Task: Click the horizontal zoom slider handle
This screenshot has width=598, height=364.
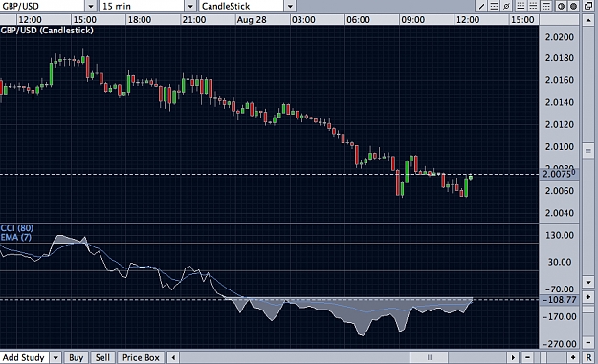Action: tap(543, 357)
